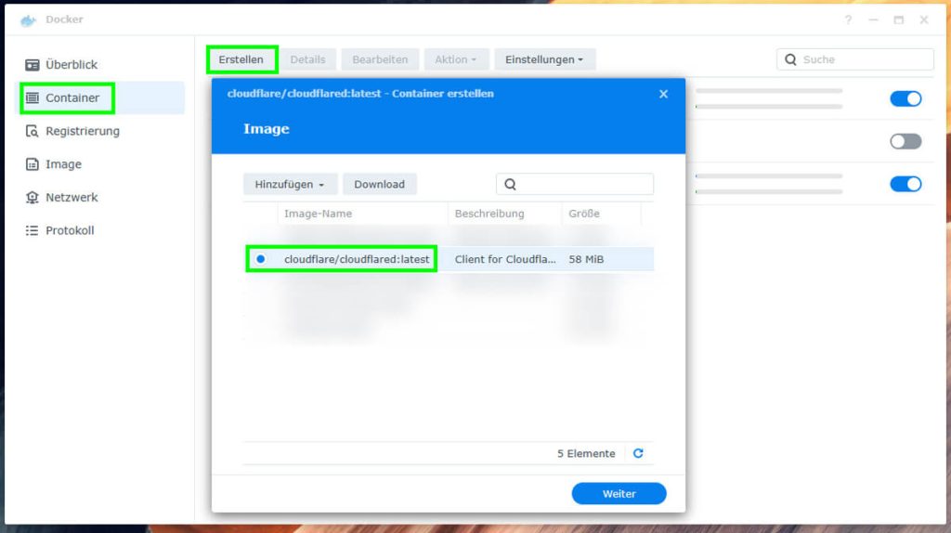Click the '5 Elemente' count text
The width and height of the screenshot is (951, 533).
pyautogui.click(x=586, y=453)
